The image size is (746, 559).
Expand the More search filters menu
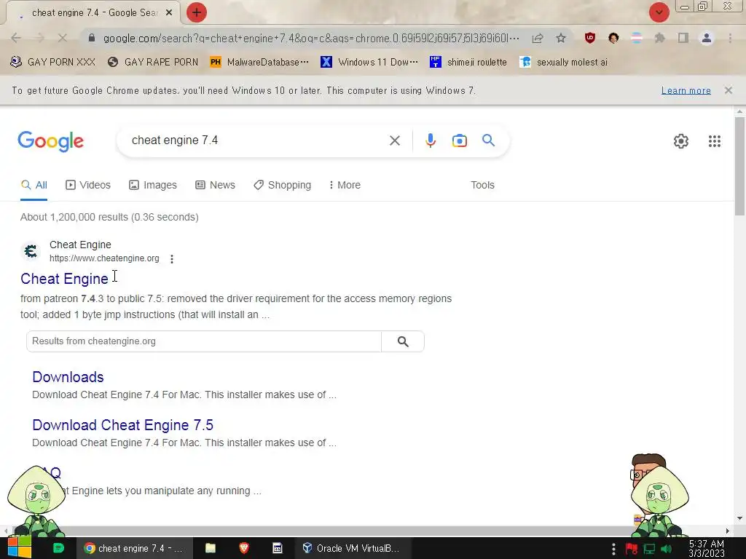[x=345, y=185]
